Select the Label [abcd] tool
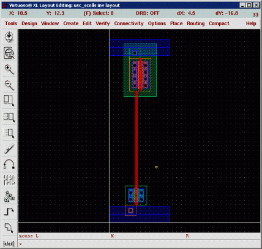 point(9,243)
